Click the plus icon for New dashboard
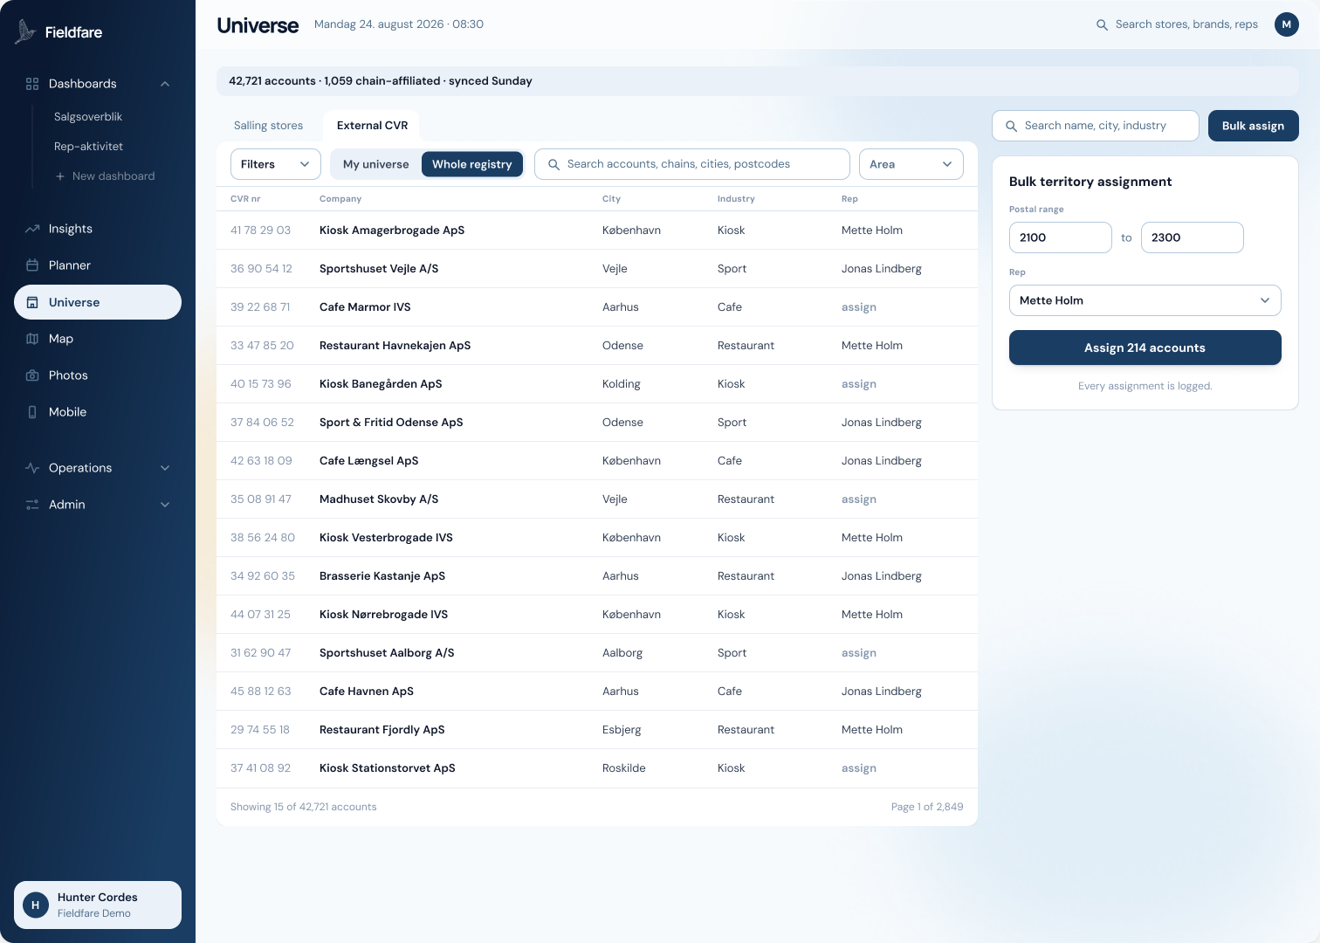The image size is (1320, 943). (x=60, y=176)
